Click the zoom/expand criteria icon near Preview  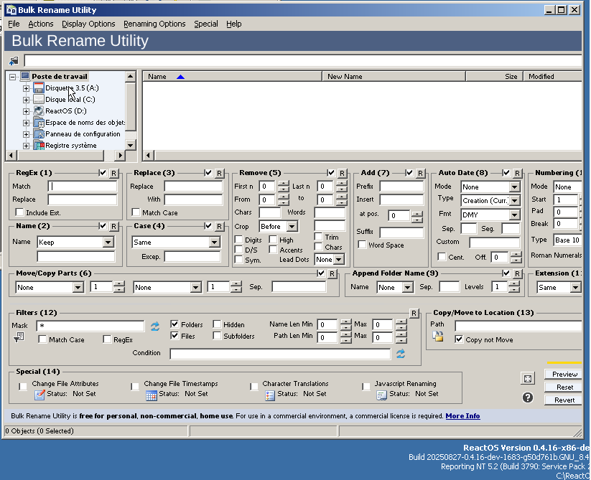click(x=528, y=379)
